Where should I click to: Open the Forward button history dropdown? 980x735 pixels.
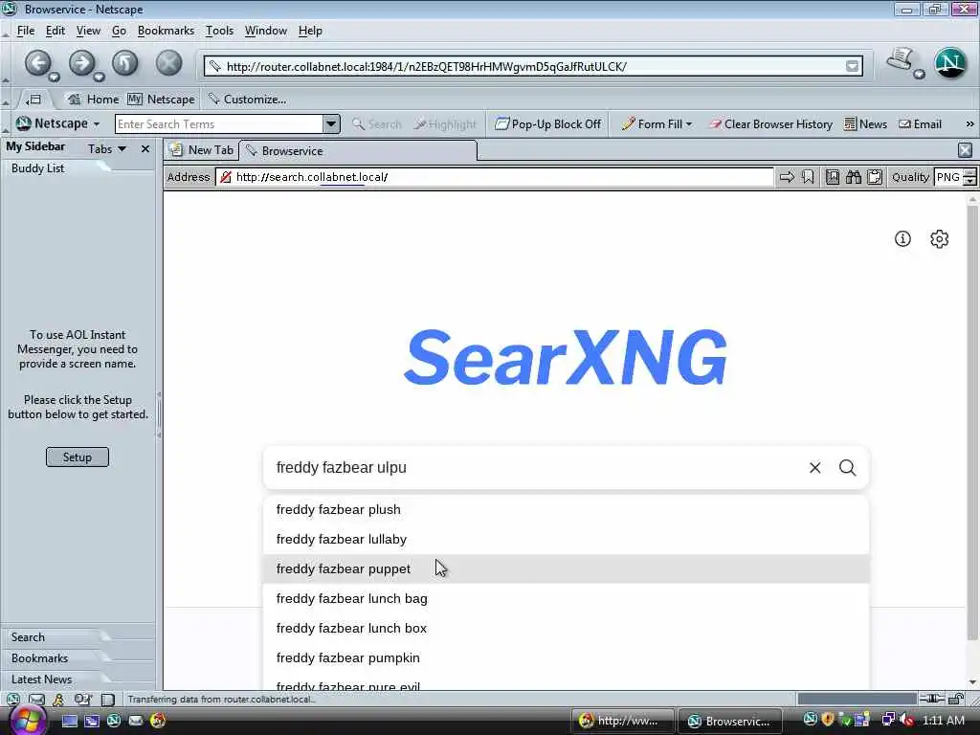(x=99, y=78)
